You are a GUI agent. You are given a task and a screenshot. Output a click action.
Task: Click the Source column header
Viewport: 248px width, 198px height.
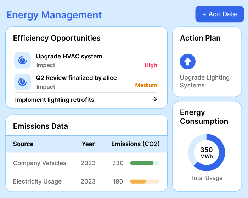tap(23, 144)
